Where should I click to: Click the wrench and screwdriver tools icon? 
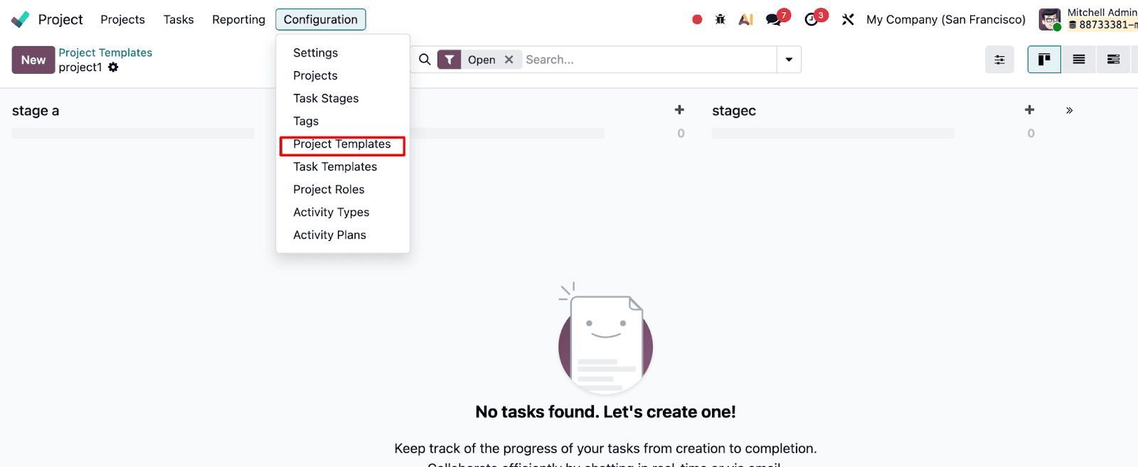pos(848,19)
